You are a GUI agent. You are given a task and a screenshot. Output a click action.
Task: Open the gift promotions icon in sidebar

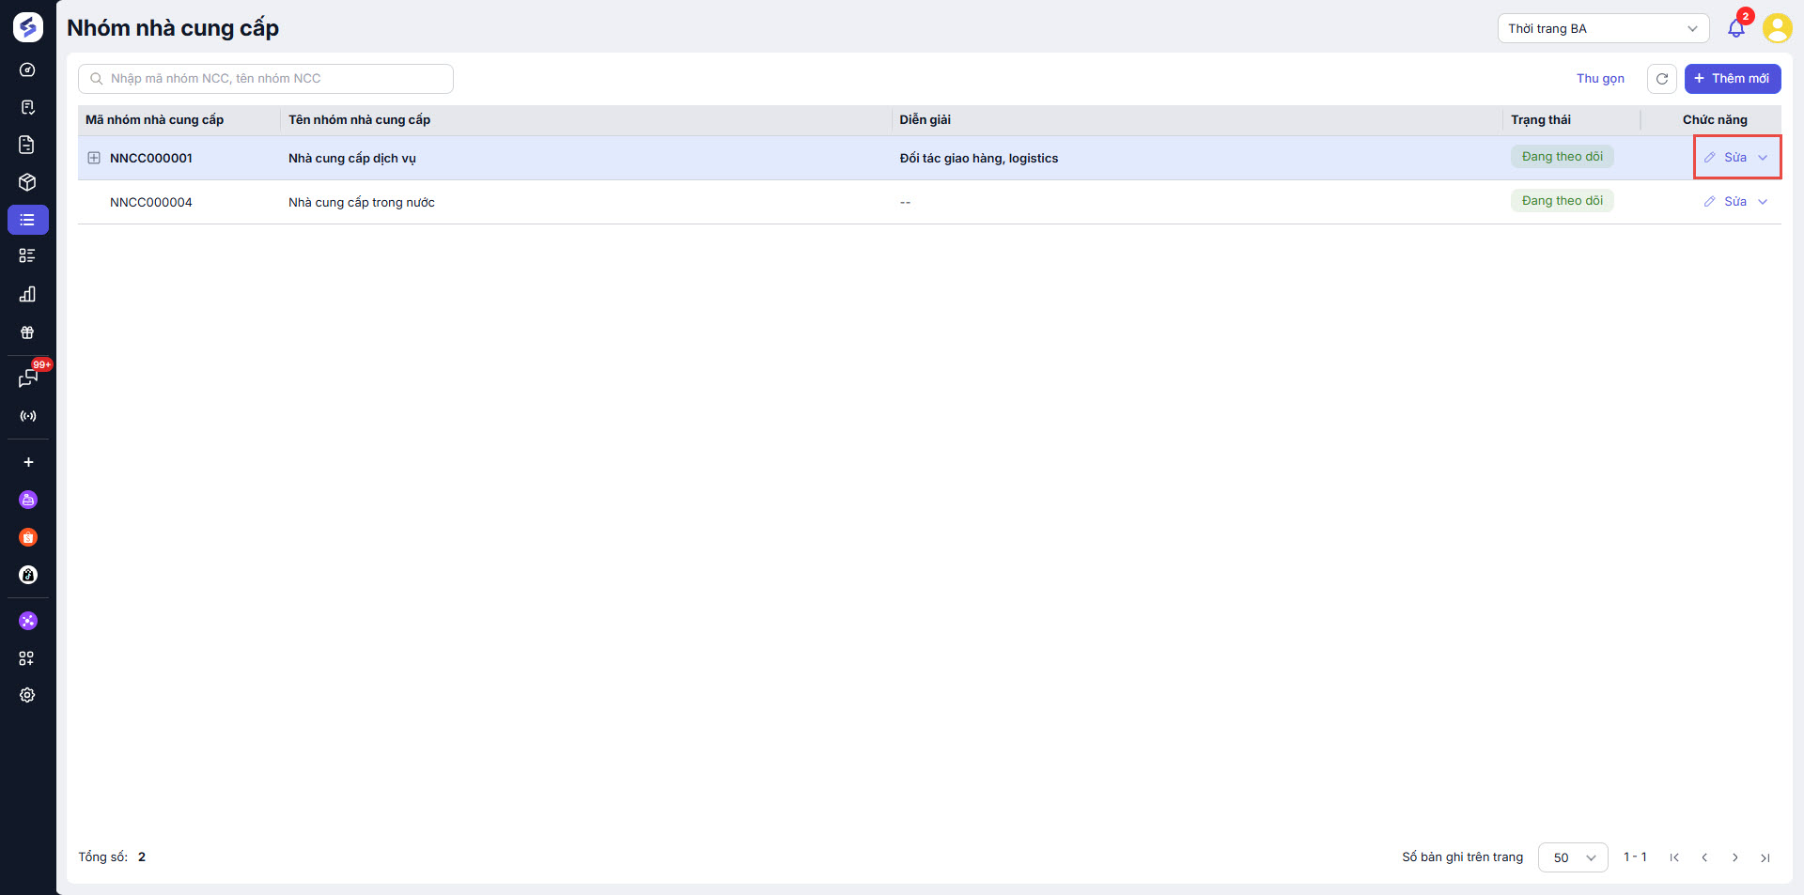click(27, 332)
